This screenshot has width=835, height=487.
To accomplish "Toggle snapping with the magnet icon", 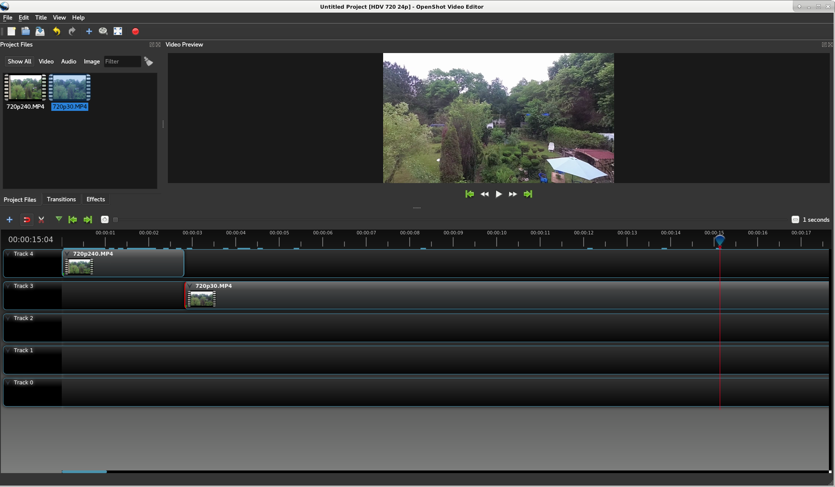I will 27,220.
